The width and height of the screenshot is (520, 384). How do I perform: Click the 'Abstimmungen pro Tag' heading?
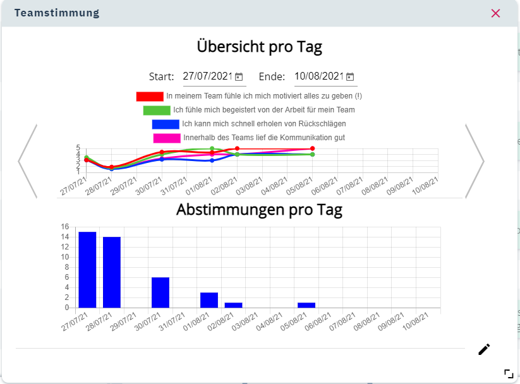click(259, 210)
